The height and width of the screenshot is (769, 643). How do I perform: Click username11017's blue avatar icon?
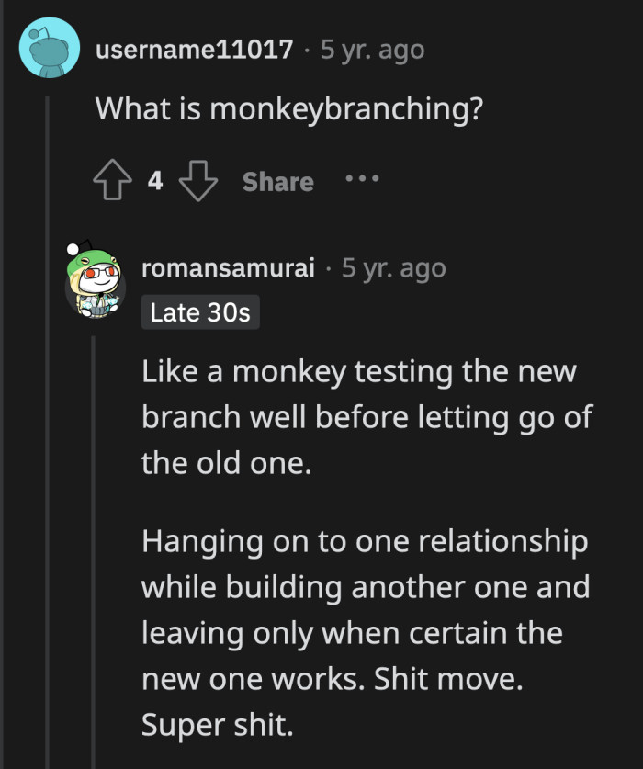[49, 48]
